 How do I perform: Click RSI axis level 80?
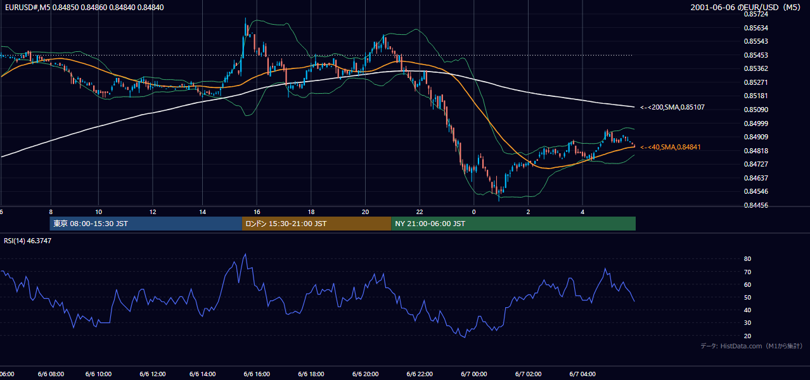pyautogui.click(x=747, y=259)
